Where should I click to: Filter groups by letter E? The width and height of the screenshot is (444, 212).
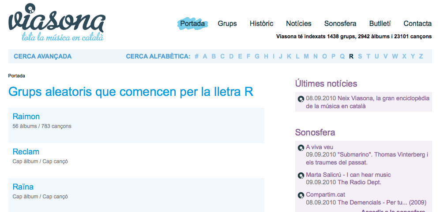pos(240,56)
